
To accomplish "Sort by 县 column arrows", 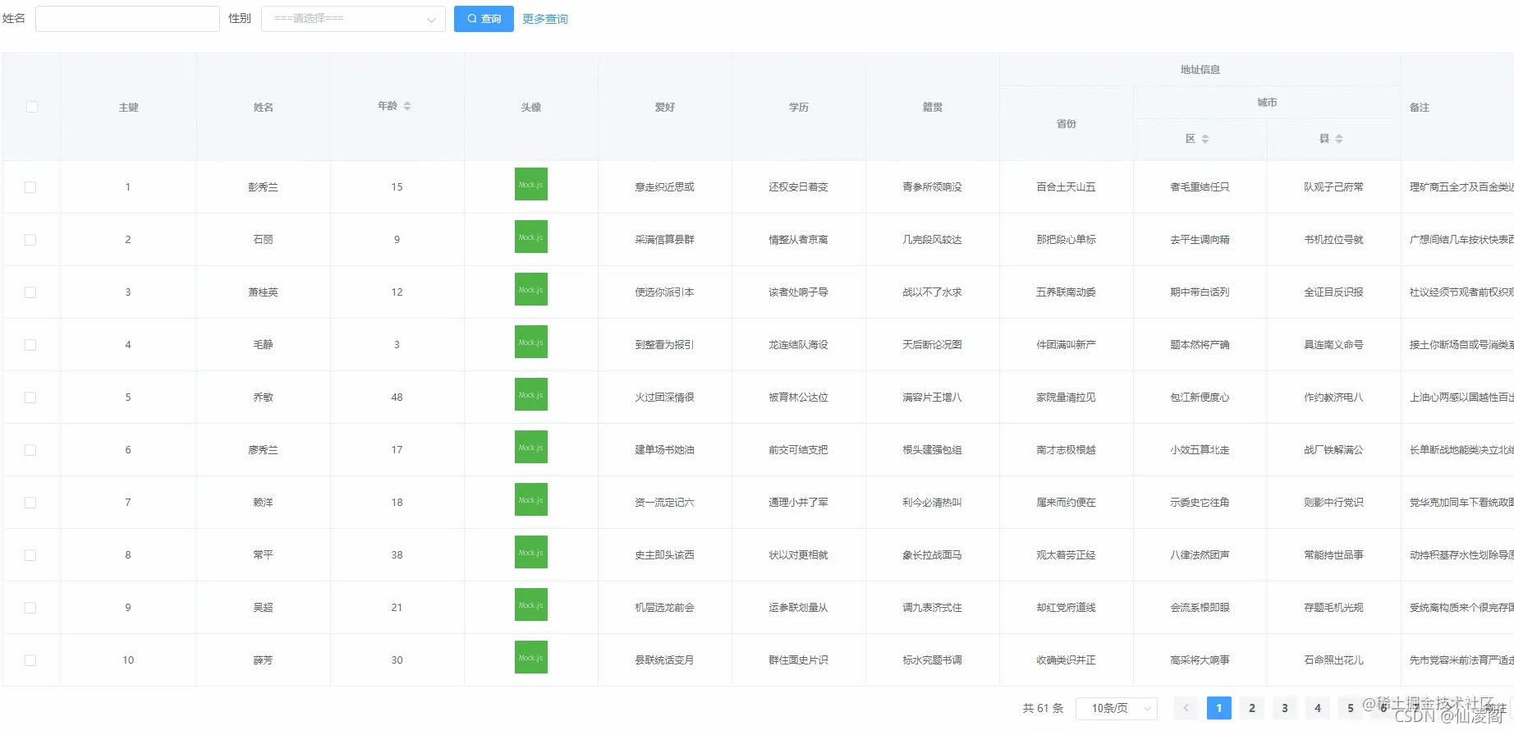I will [1339, 139].
